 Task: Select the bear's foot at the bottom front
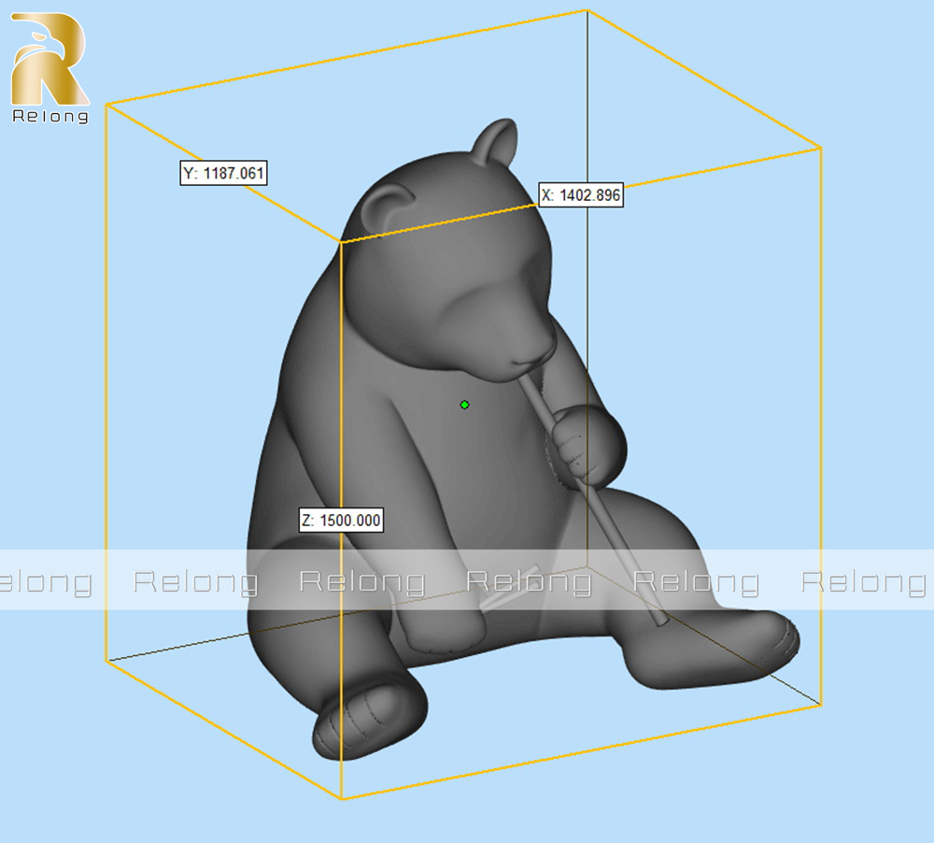(364, 719)
